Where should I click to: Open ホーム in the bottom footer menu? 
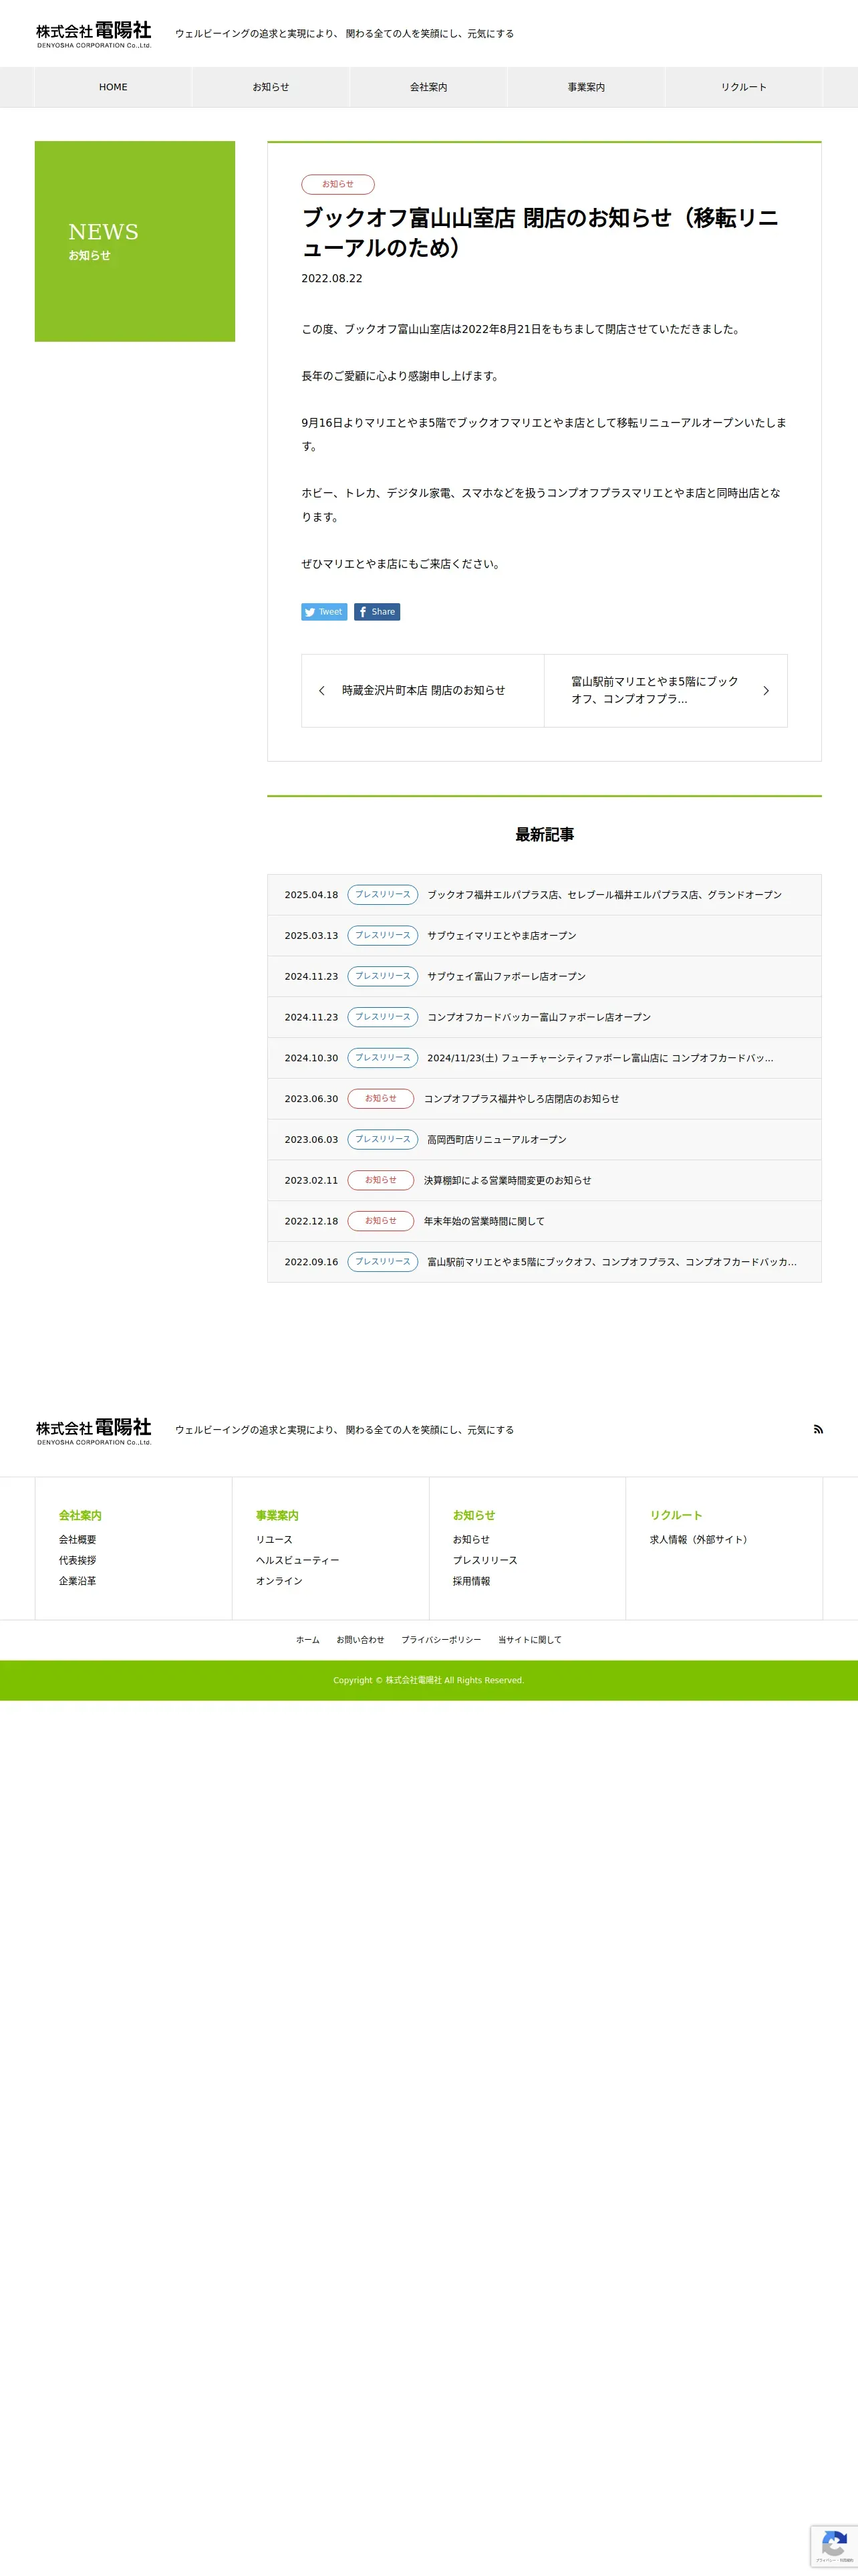pos(307,1640)
